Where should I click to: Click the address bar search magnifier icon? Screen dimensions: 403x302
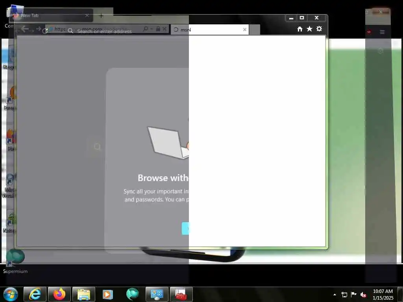click(x=146, y=29)
